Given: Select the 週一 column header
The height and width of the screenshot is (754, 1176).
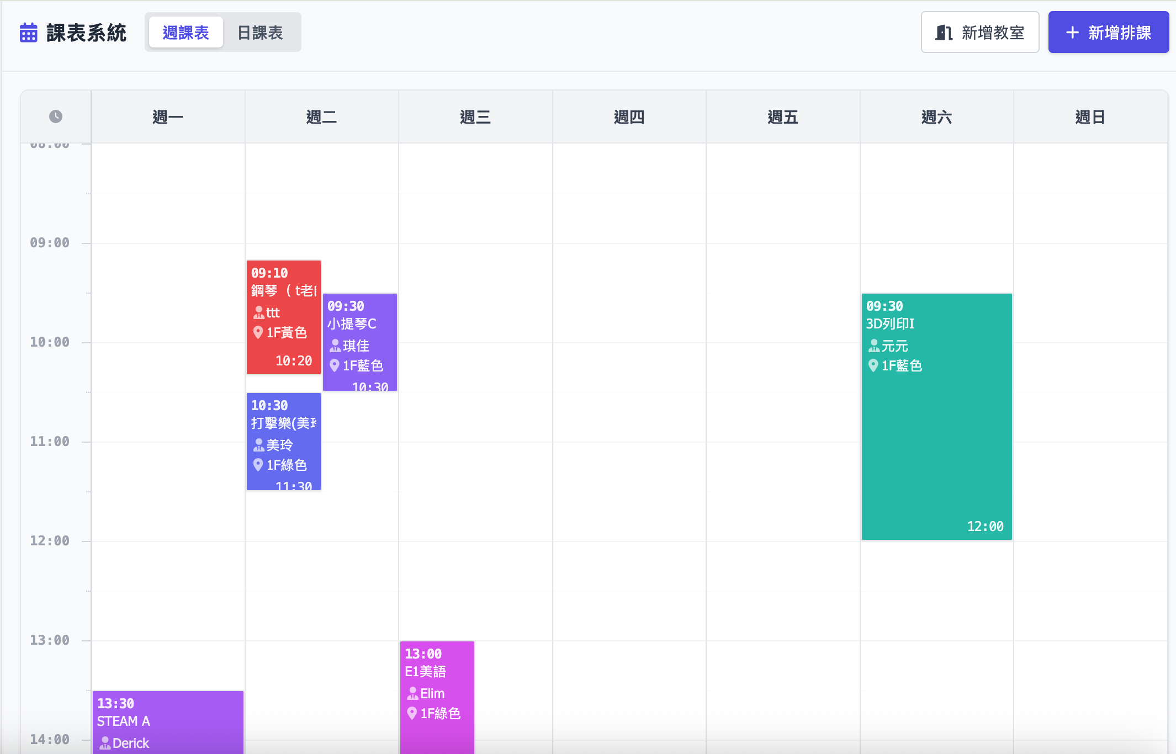Looking at the screenshot, I should coord(168,117).
